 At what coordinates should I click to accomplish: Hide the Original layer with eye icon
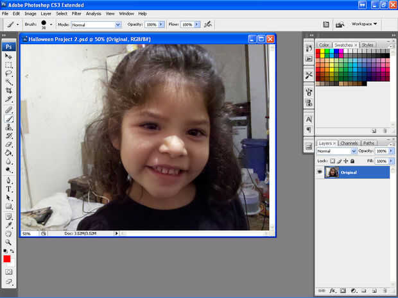(x=320, y=172)
